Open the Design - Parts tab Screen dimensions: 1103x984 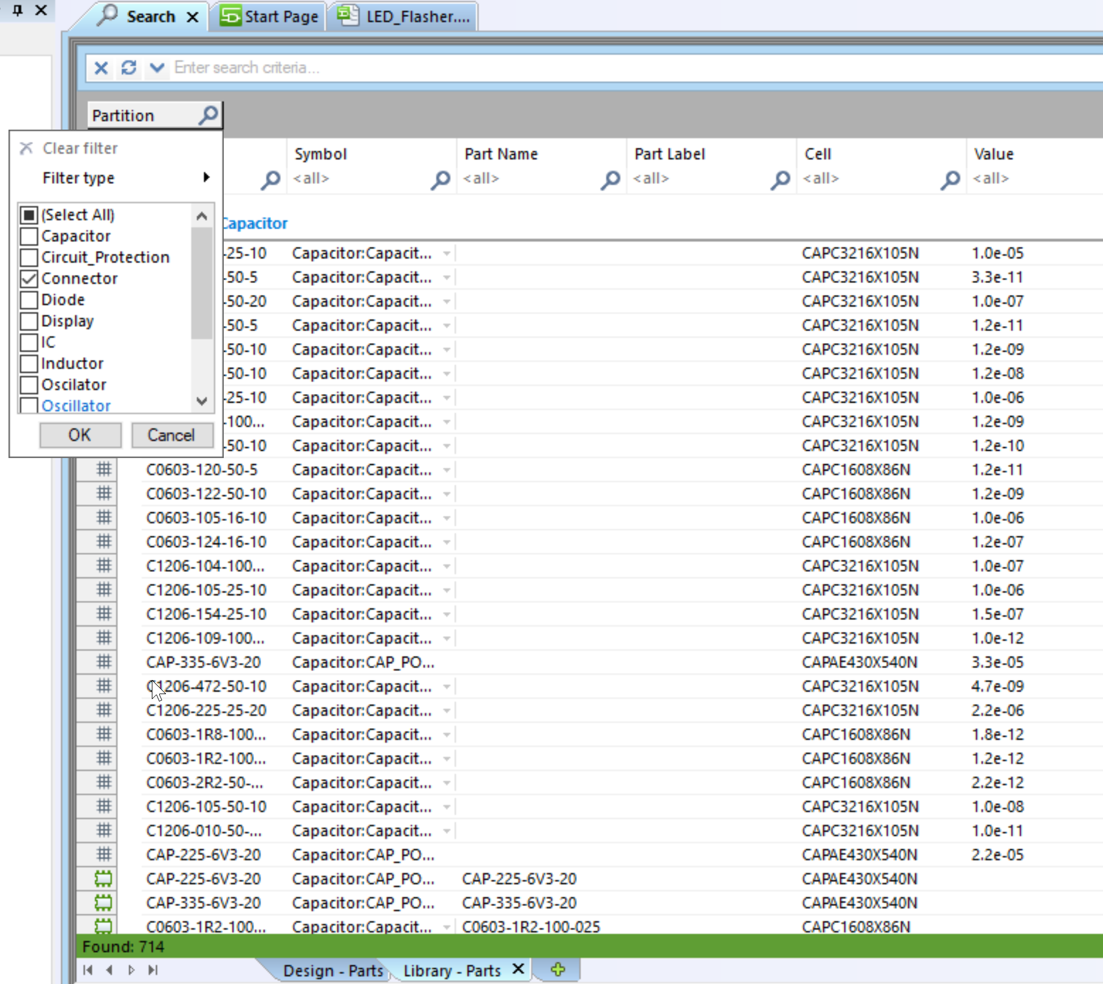tap(333, 970)
